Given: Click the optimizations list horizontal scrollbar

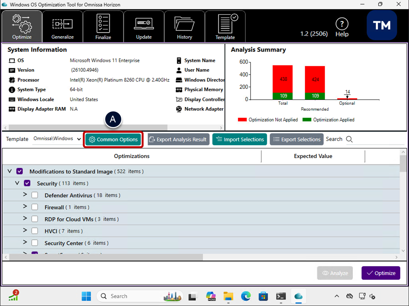Looking at the screenshot, I should coord(106,257).
